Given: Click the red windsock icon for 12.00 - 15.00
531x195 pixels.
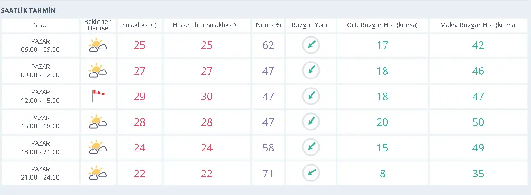Looking at the screenshot, I should pyautogui.click(x=98, y=96).
